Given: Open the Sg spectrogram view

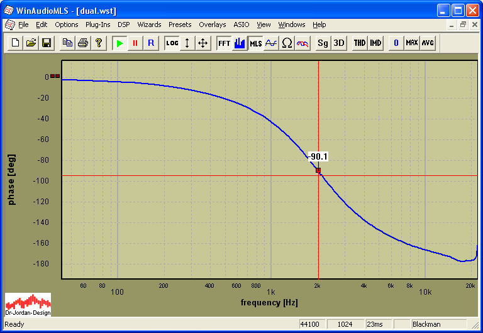Looking at the screenshot, I should tap(323, 43).
